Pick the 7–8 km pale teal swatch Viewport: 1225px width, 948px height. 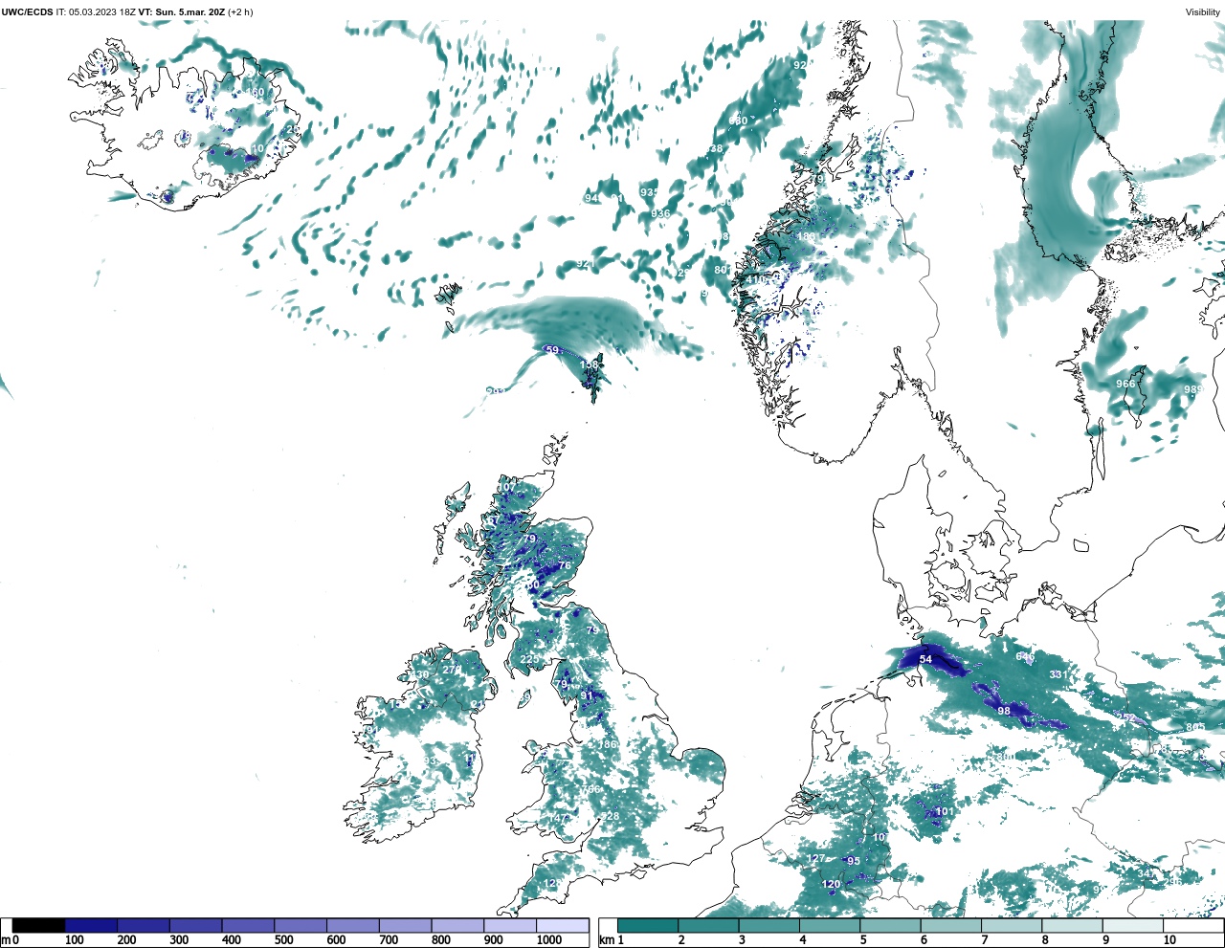point(1012,926)
